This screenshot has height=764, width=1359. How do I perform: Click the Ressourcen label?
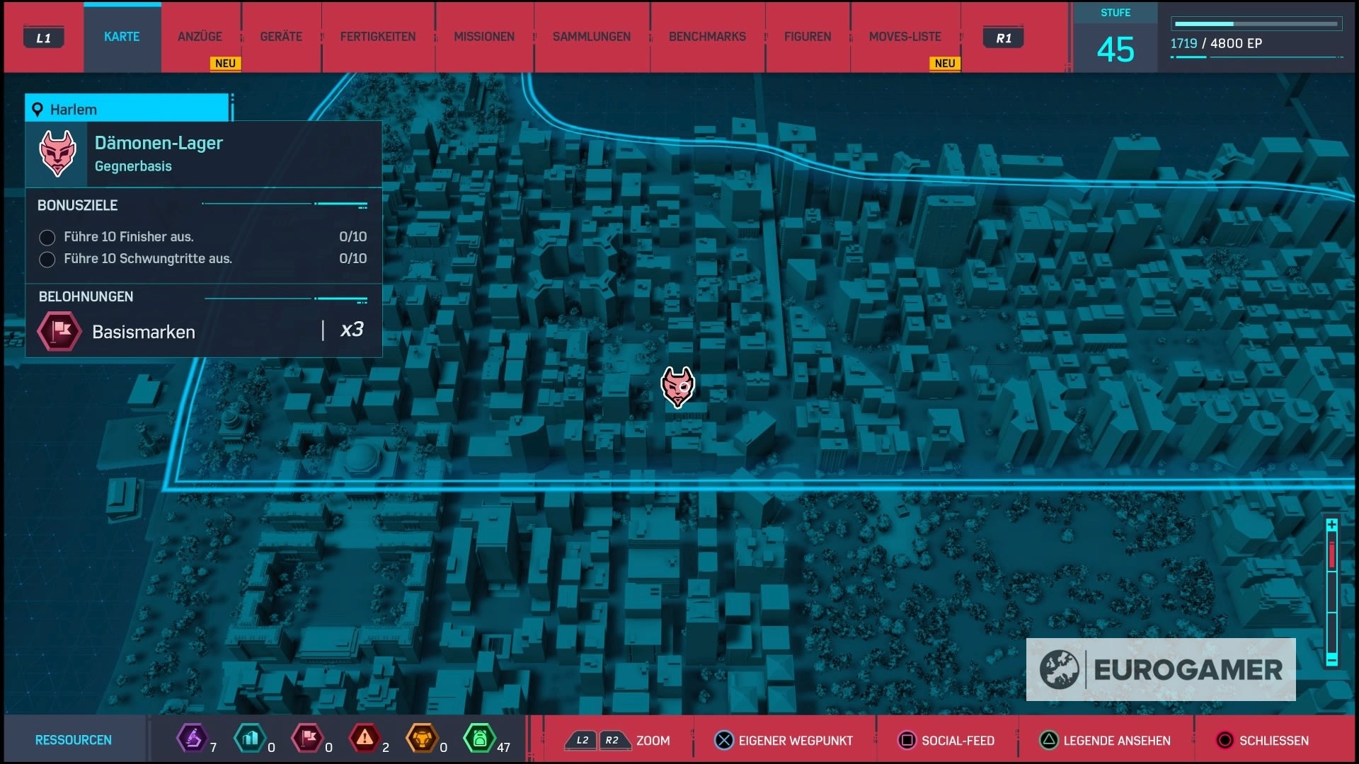[74, 740]
